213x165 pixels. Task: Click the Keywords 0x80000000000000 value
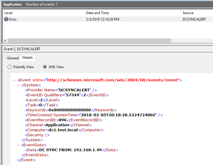click(70, 110)
